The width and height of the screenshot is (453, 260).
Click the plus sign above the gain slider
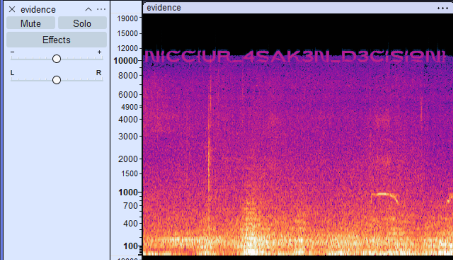click(99, 51)
